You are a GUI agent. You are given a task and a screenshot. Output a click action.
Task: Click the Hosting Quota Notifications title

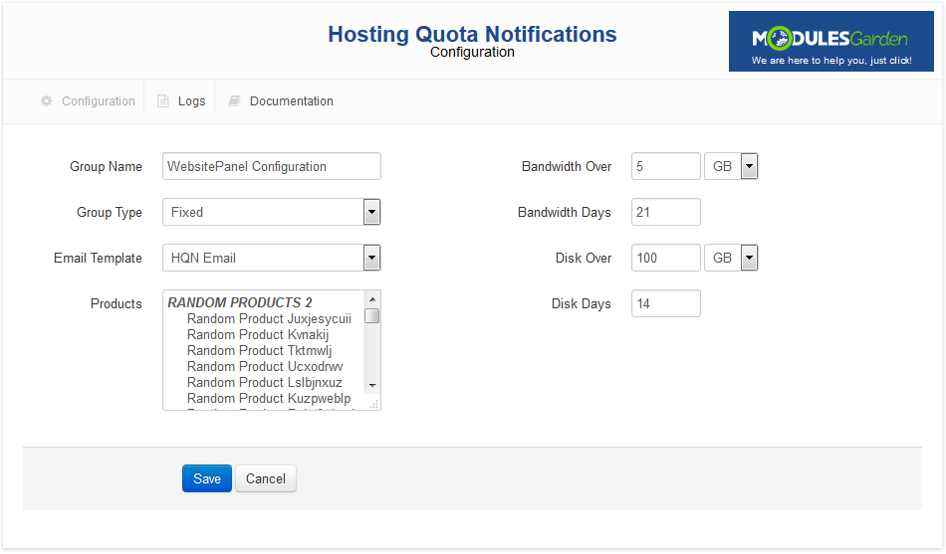472,35
